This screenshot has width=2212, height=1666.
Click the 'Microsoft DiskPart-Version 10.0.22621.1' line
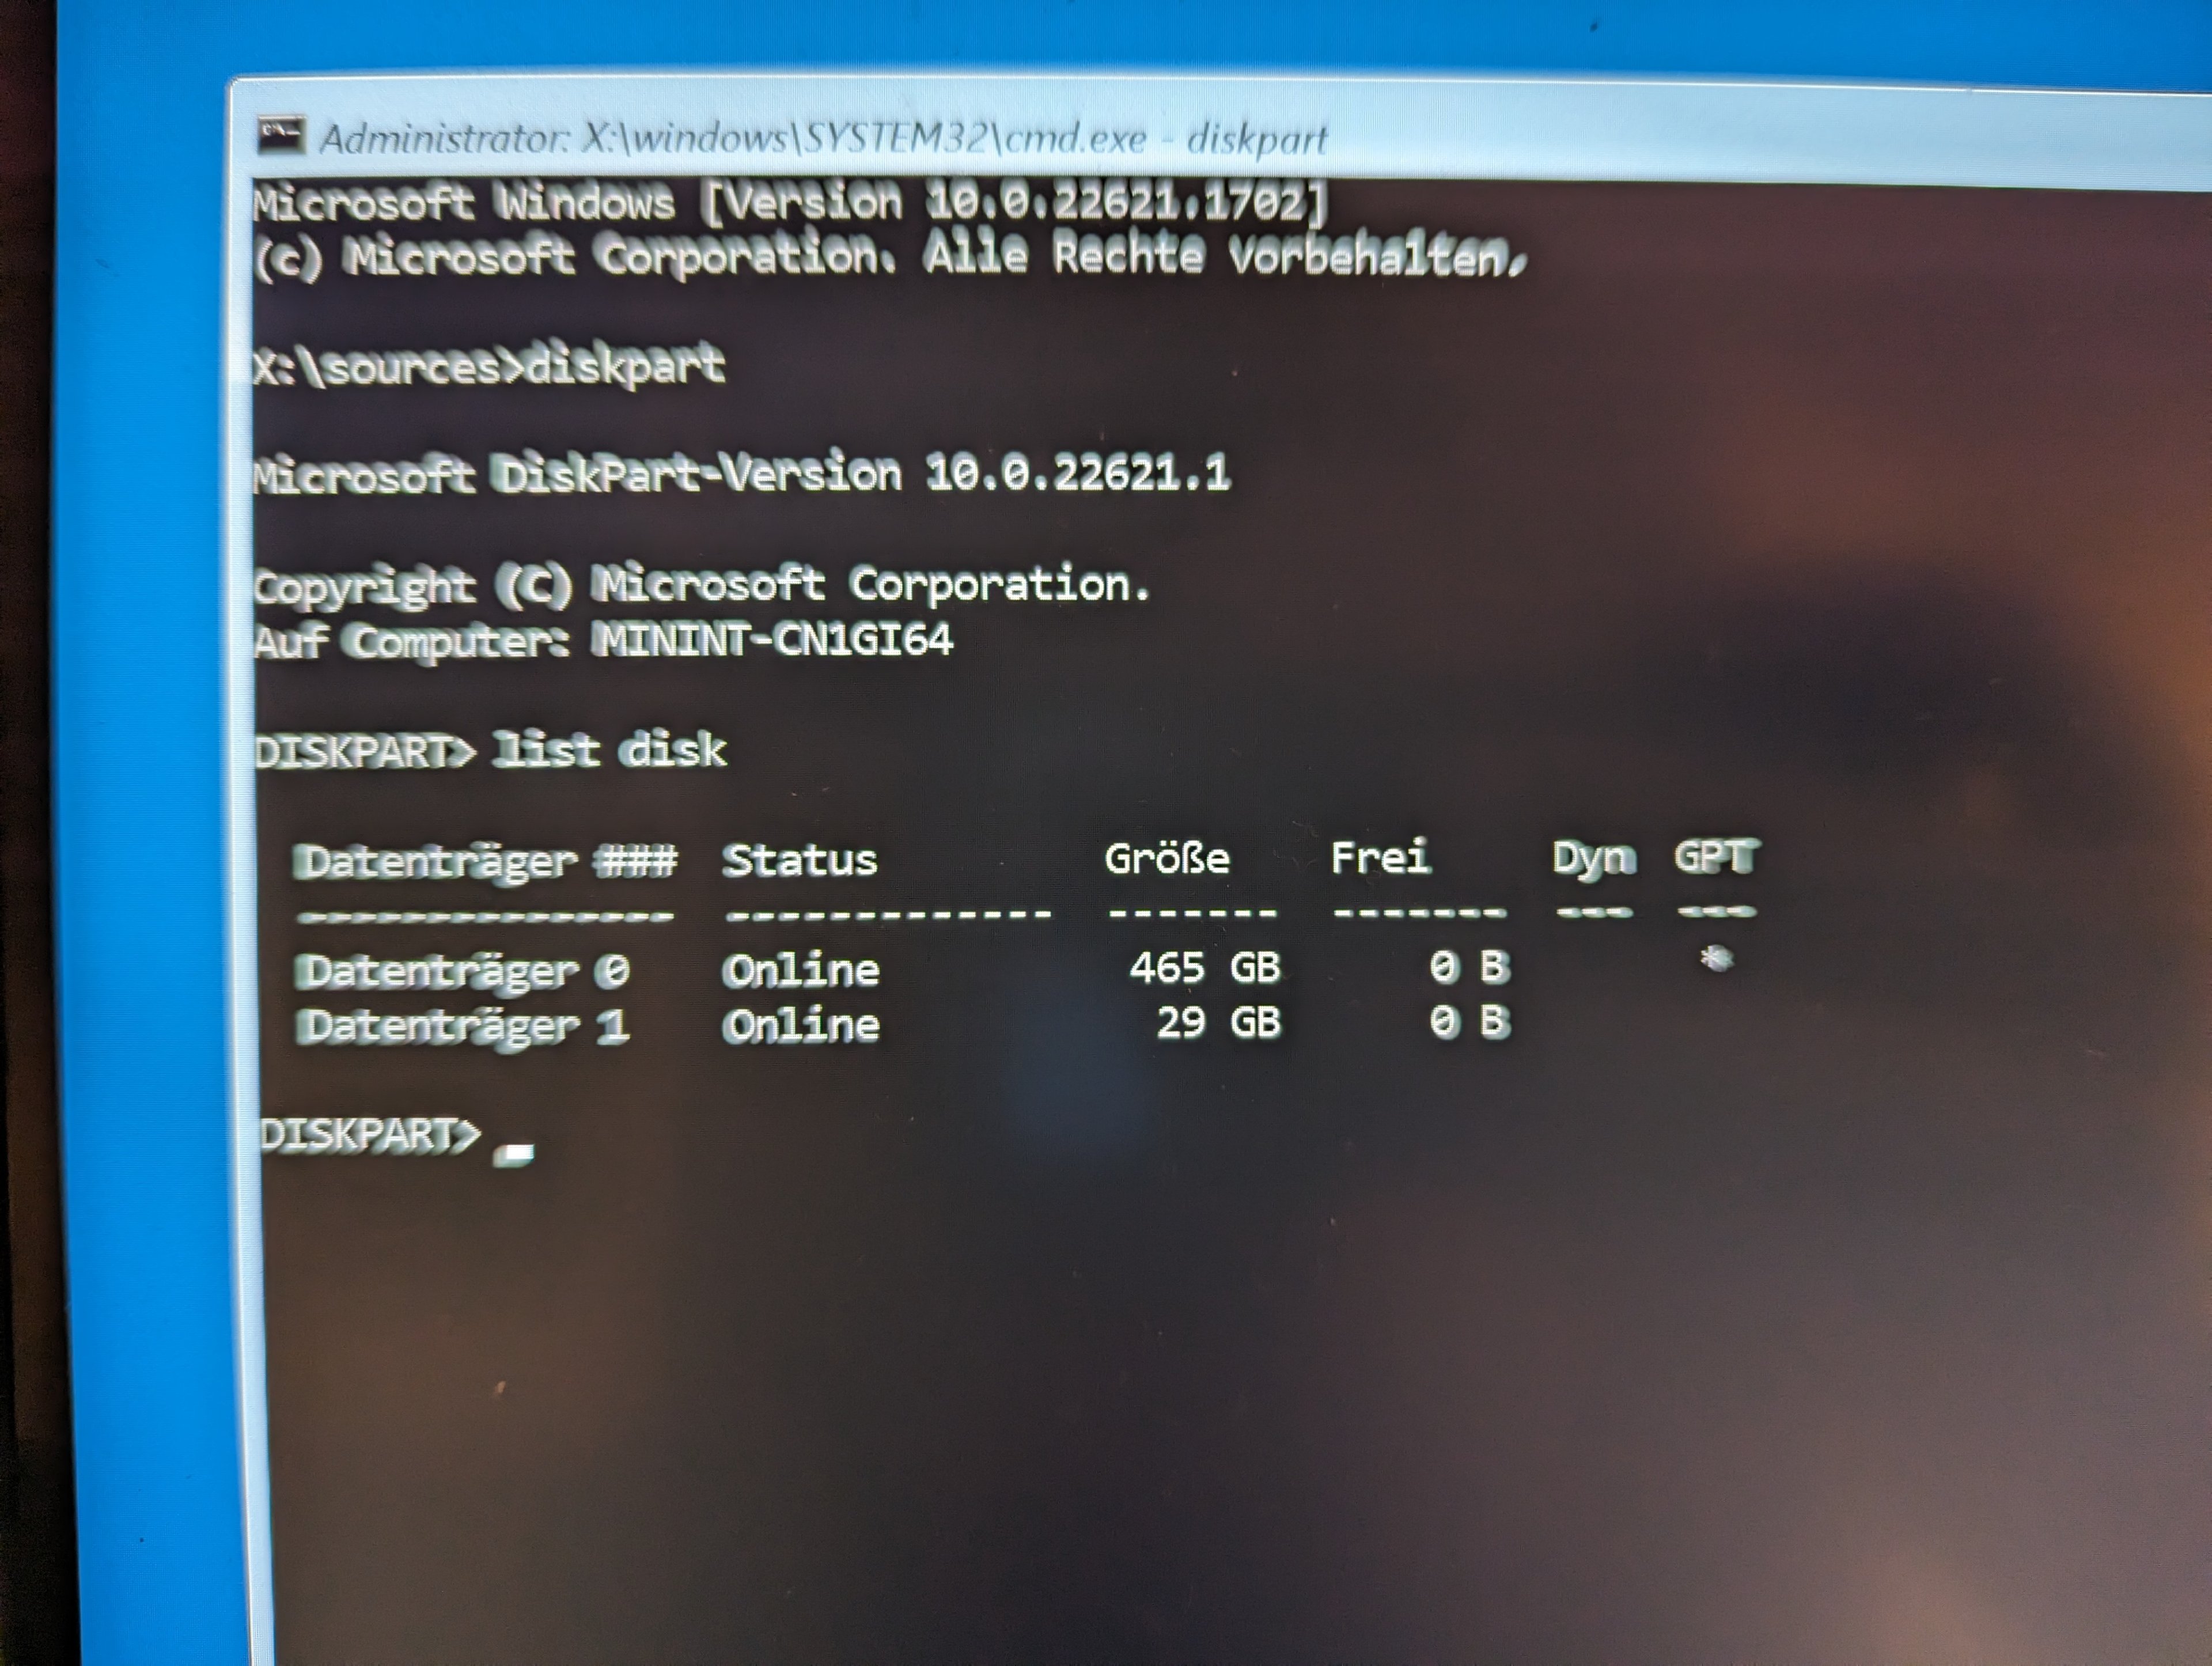[740, 474]
